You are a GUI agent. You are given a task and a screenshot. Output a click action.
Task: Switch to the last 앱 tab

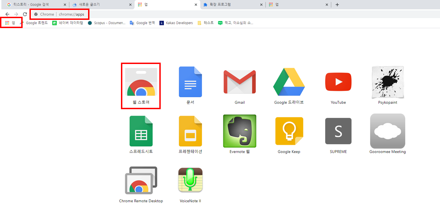pyautogui.click(x=298, y=5)
